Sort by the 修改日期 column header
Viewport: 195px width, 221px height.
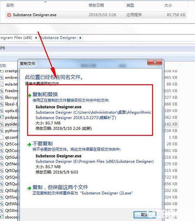(x=96, y=5)
